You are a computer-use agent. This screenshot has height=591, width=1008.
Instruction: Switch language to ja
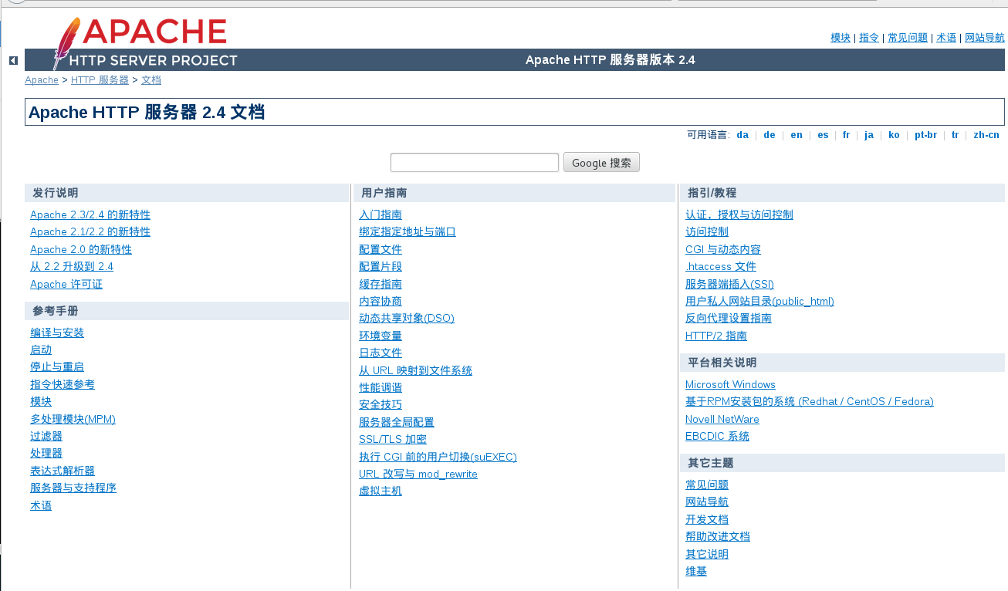(x=869, y=135)
